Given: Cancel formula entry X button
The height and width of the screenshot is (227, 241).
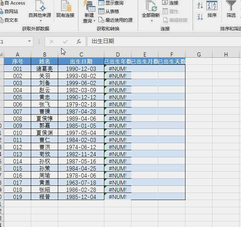Looking at the screenshot, I should (52, 42).
